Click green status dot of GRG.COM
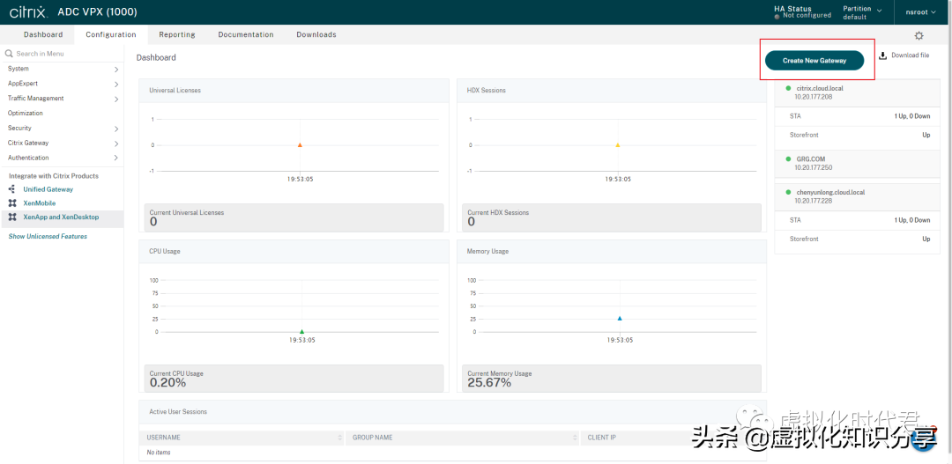This screenshot has height=464, width=952. 788,158
